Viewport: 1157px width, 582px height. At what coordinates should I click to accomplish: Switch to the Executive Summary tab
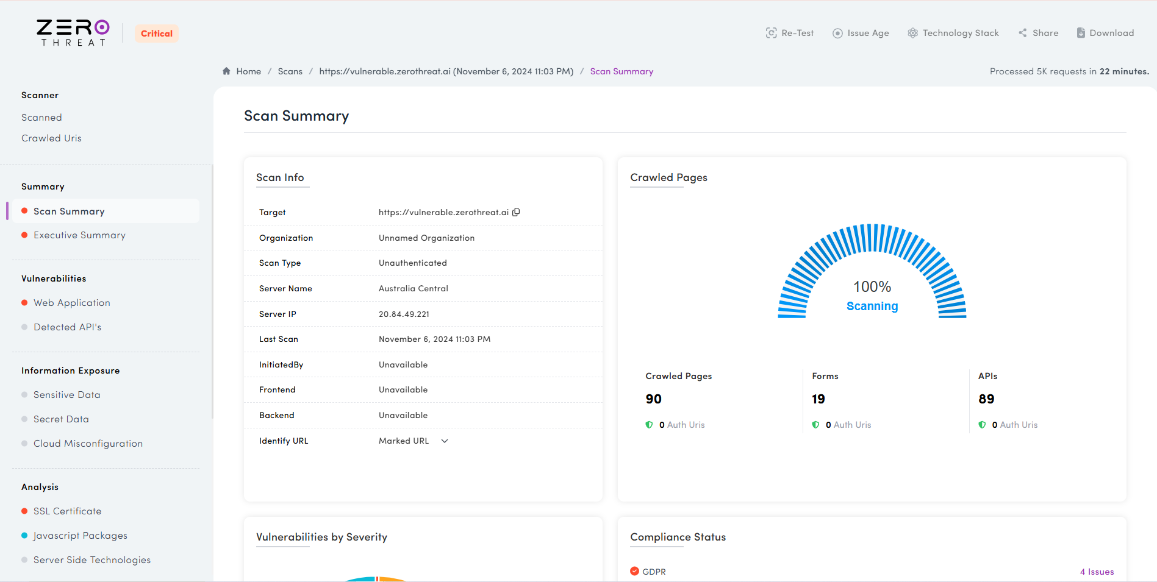coord(79,235)
